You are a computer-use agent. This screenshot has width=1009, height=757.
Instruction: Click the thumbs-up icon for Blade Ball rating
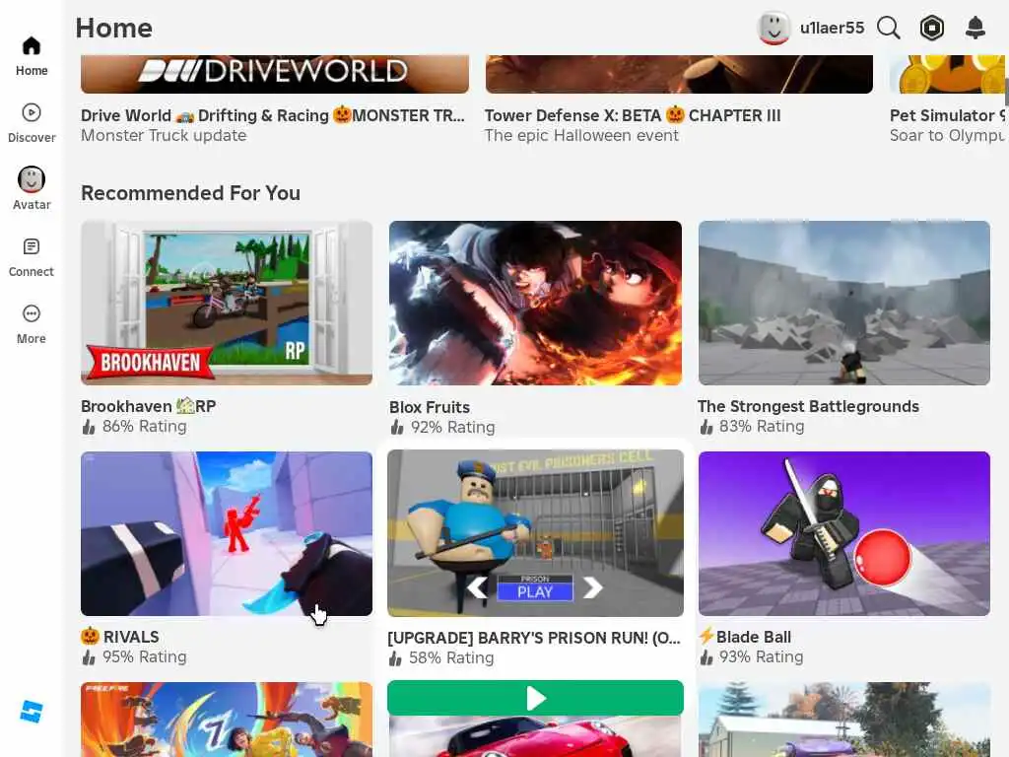pyautogui.click(x=706, y=657)
